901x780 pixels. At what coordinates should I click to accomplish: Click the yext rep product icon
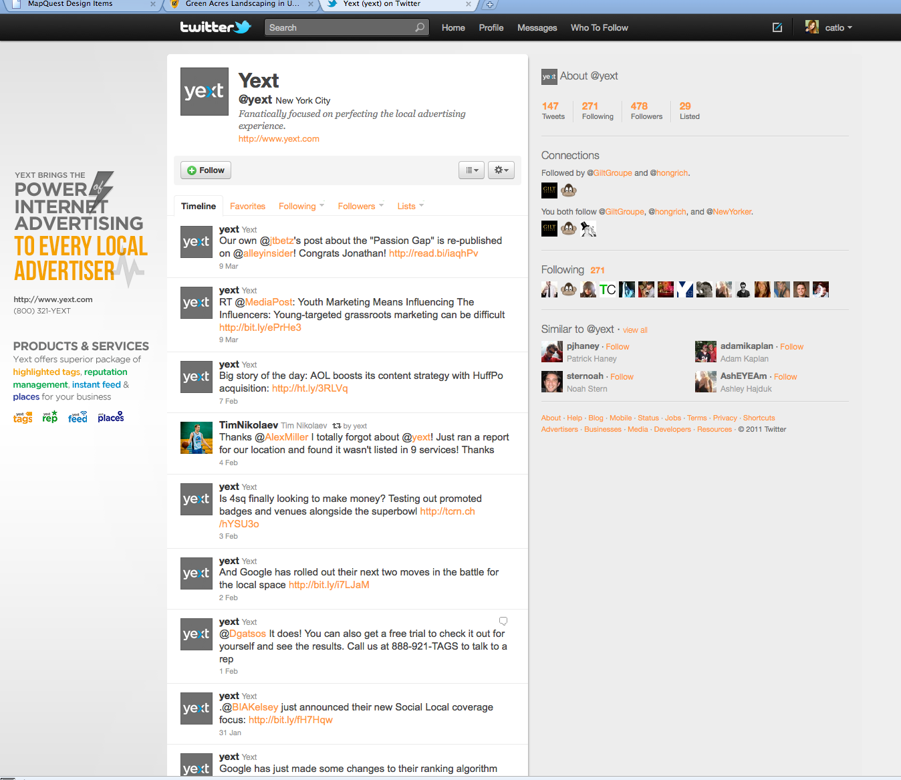50,417
